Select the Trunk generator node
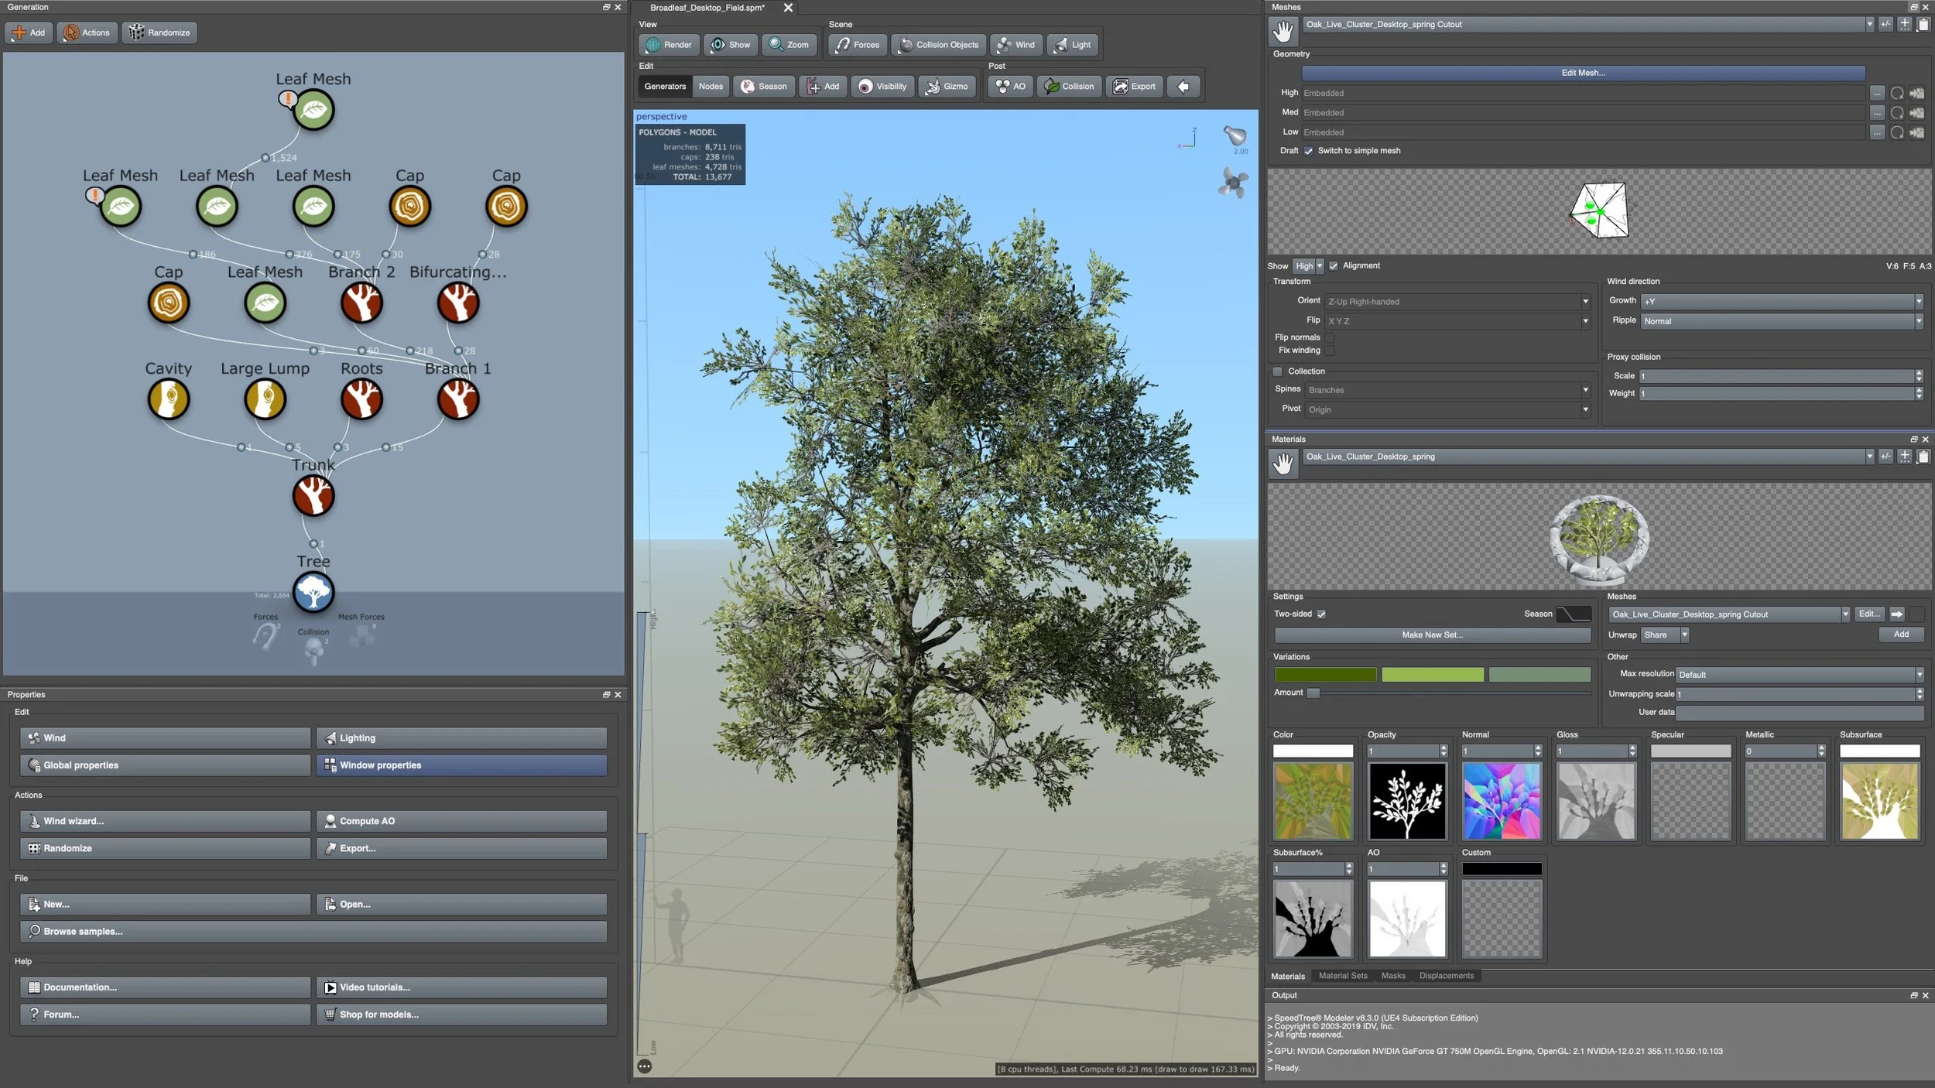This screenshot has height=1088, width=1935. click(x=313, y=496)
